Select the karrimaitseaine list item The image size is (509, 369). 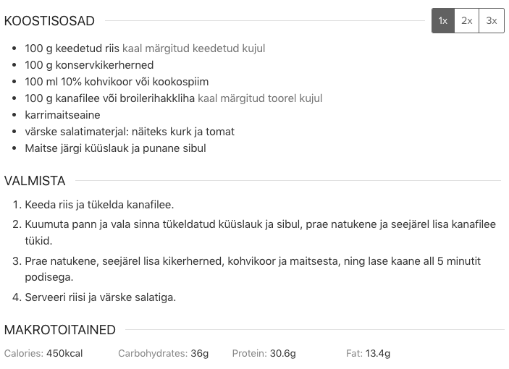(x=63, y=115)
